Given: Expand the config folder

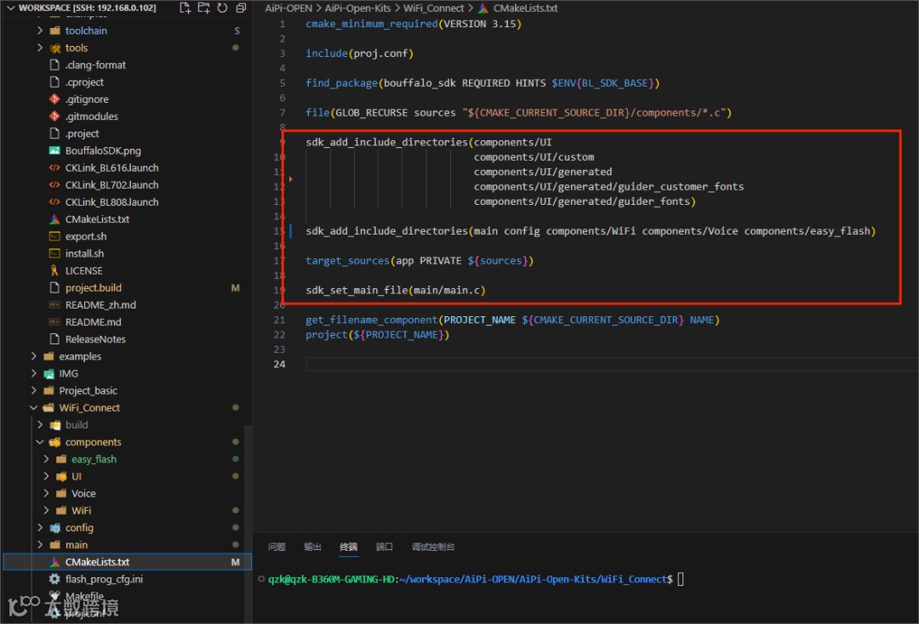Looking at the screenshot, I should 40,527.
